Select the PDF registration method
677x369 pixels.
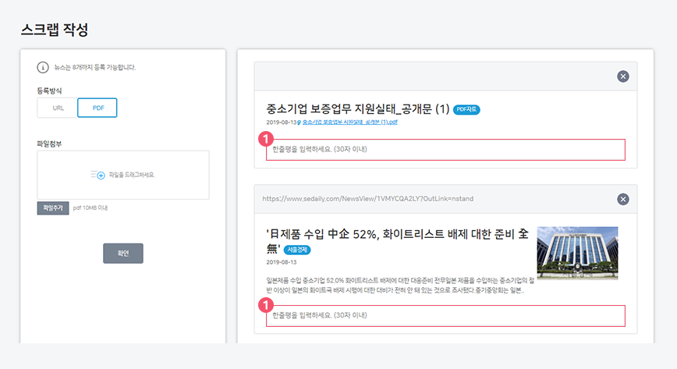point(97,108)
